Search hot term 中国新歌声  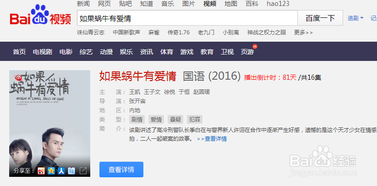point(126,33)
